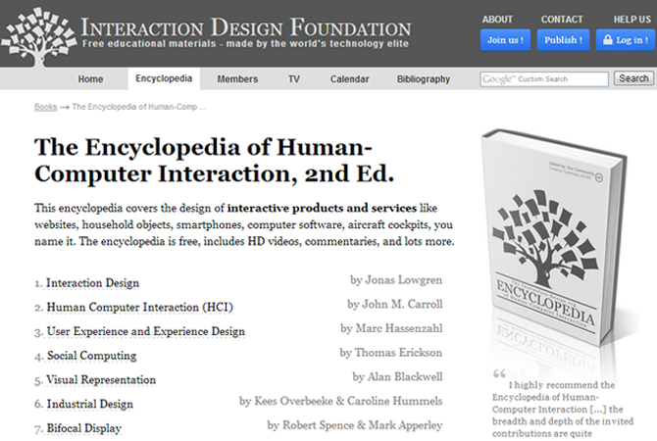Image resolution: width=657 pixels, height=441 pixels.
Task: Open the Industrial Design chapter
Action: 89,404
